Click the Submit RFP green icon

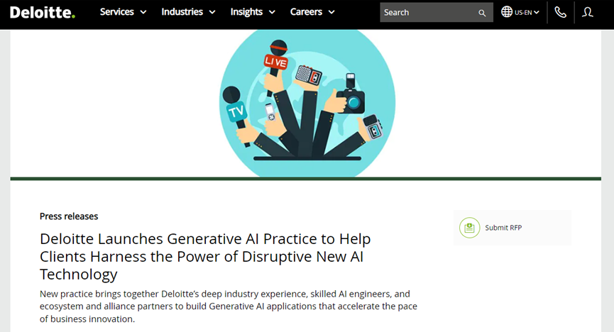coord(469,228)
